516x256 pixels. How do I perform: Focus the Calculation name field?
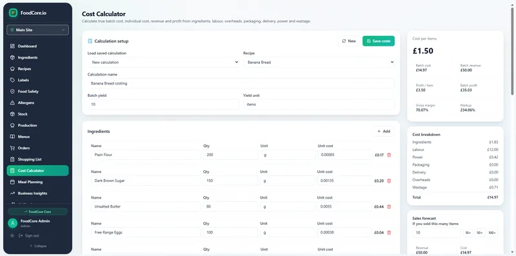241,84
